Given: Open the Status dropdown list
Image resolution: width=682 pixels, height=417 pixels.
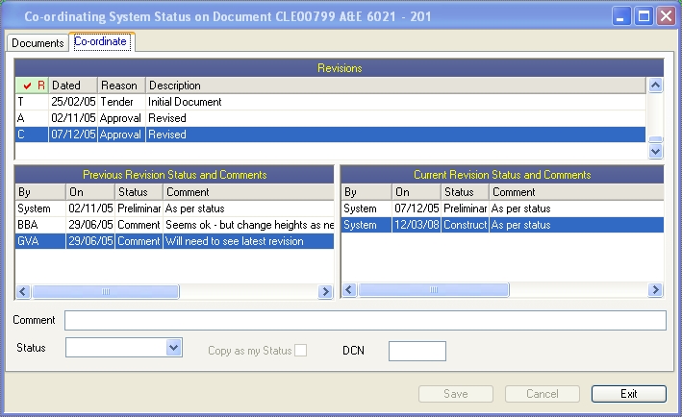Looking at the screenshot, I should tap(173, 348).
